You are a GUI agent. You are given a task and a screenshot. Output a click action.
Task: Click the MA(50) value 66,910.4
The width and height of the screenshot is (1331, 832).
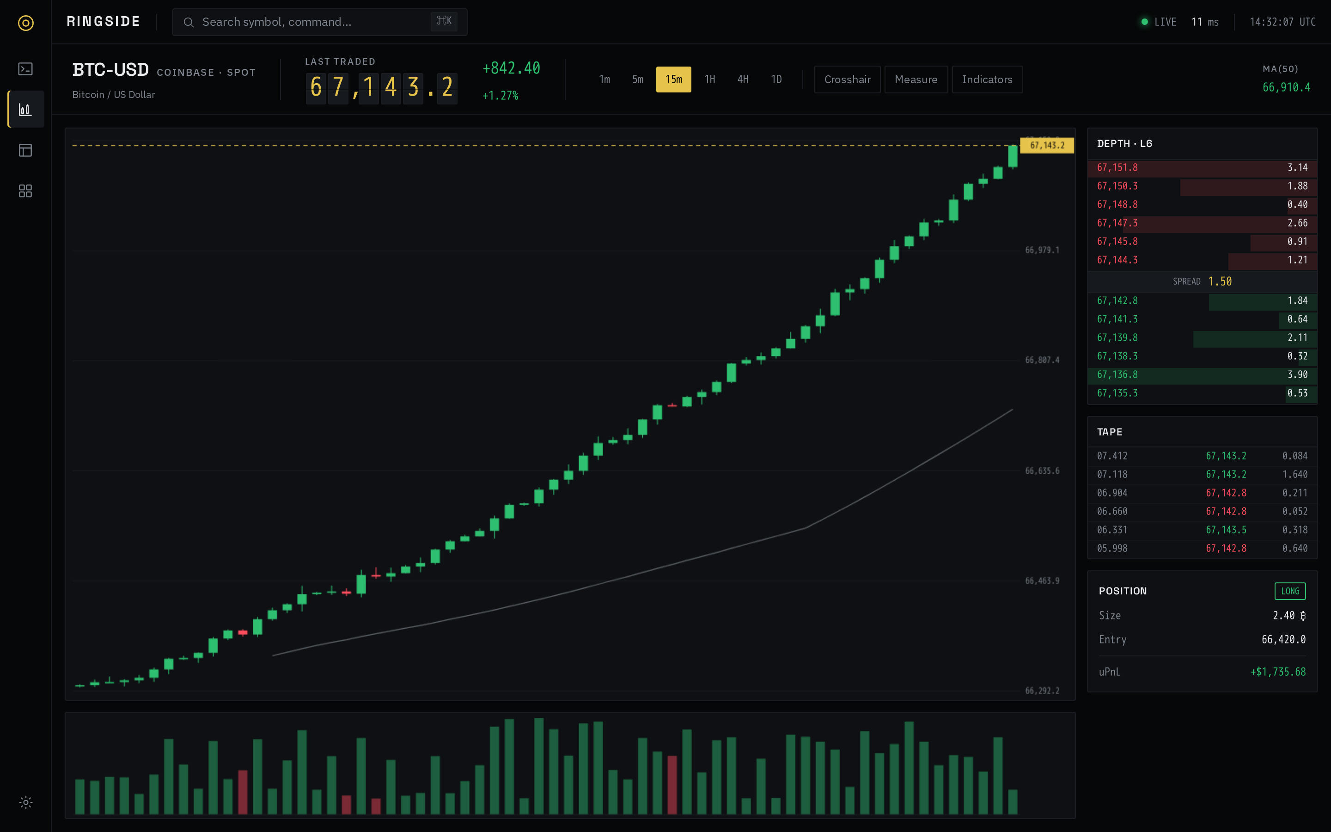pos(1286,87)
